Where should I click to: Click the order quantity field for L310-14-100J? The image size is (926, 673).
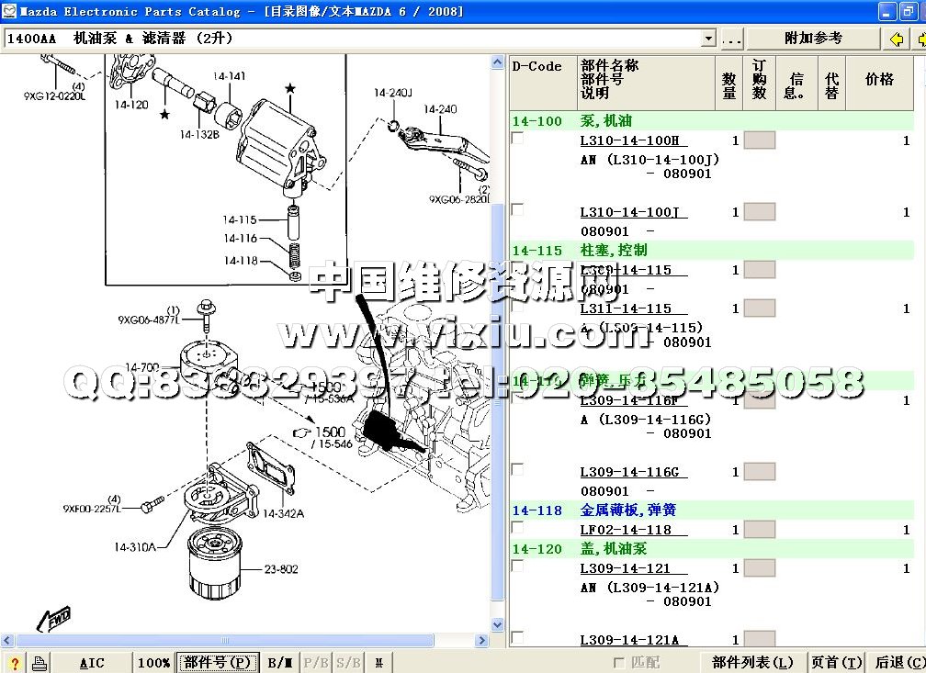[x=759, y=212]
